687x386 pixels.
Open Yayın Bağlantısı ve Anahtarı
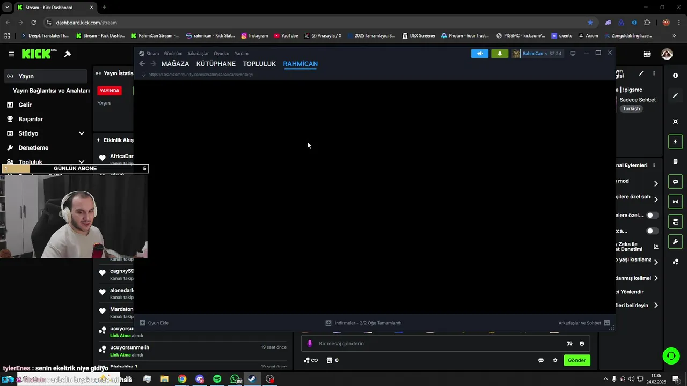pos(51,91)
